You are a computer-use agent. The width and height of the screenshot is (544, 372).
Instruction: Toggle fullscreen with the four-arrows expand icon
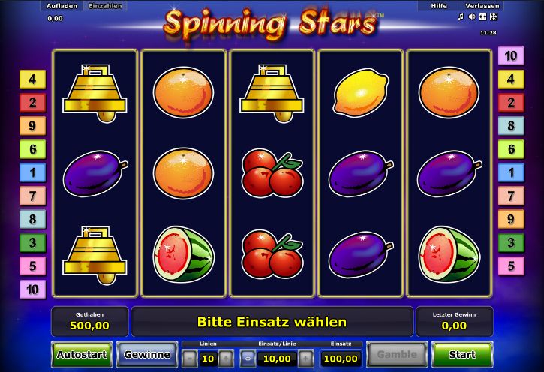[x=494, y=16]
